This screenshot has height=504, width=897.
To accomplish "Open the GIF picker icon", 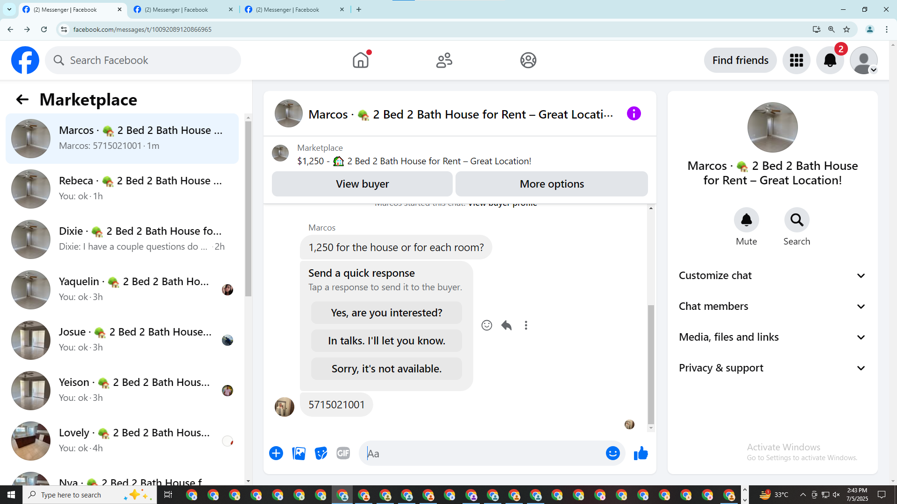I will (343, 453).
